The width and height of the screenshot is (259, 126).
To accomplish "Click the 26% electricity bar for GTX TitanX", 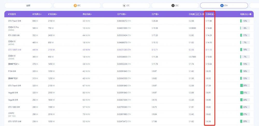I will coord(245,86).
